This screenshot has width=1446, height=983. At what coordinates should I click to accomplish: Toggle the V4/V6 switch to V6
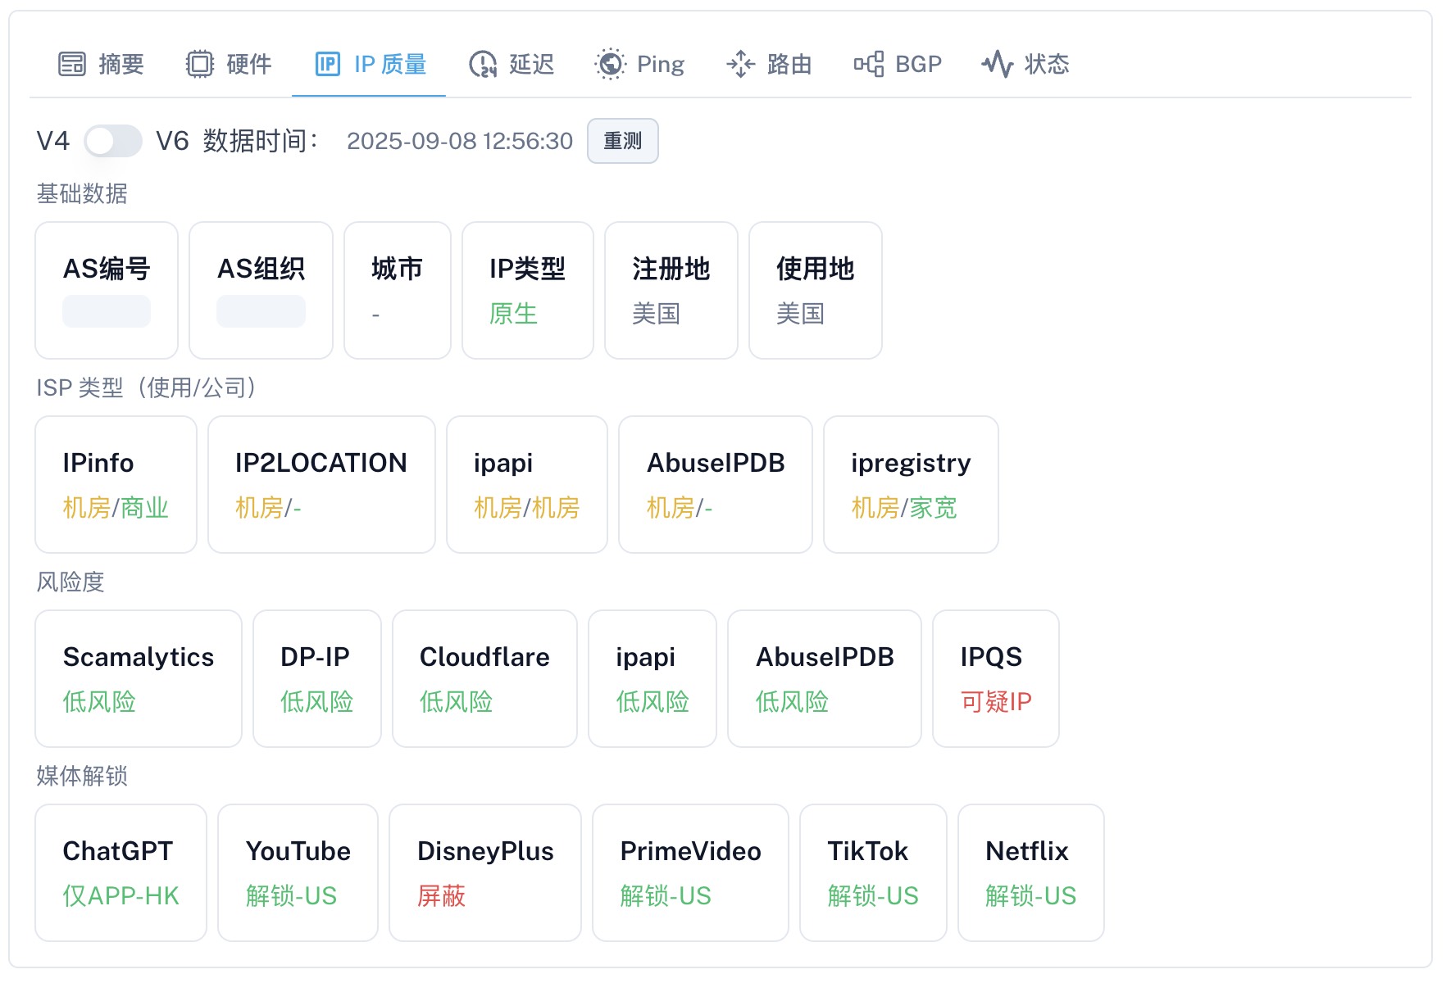112,141
